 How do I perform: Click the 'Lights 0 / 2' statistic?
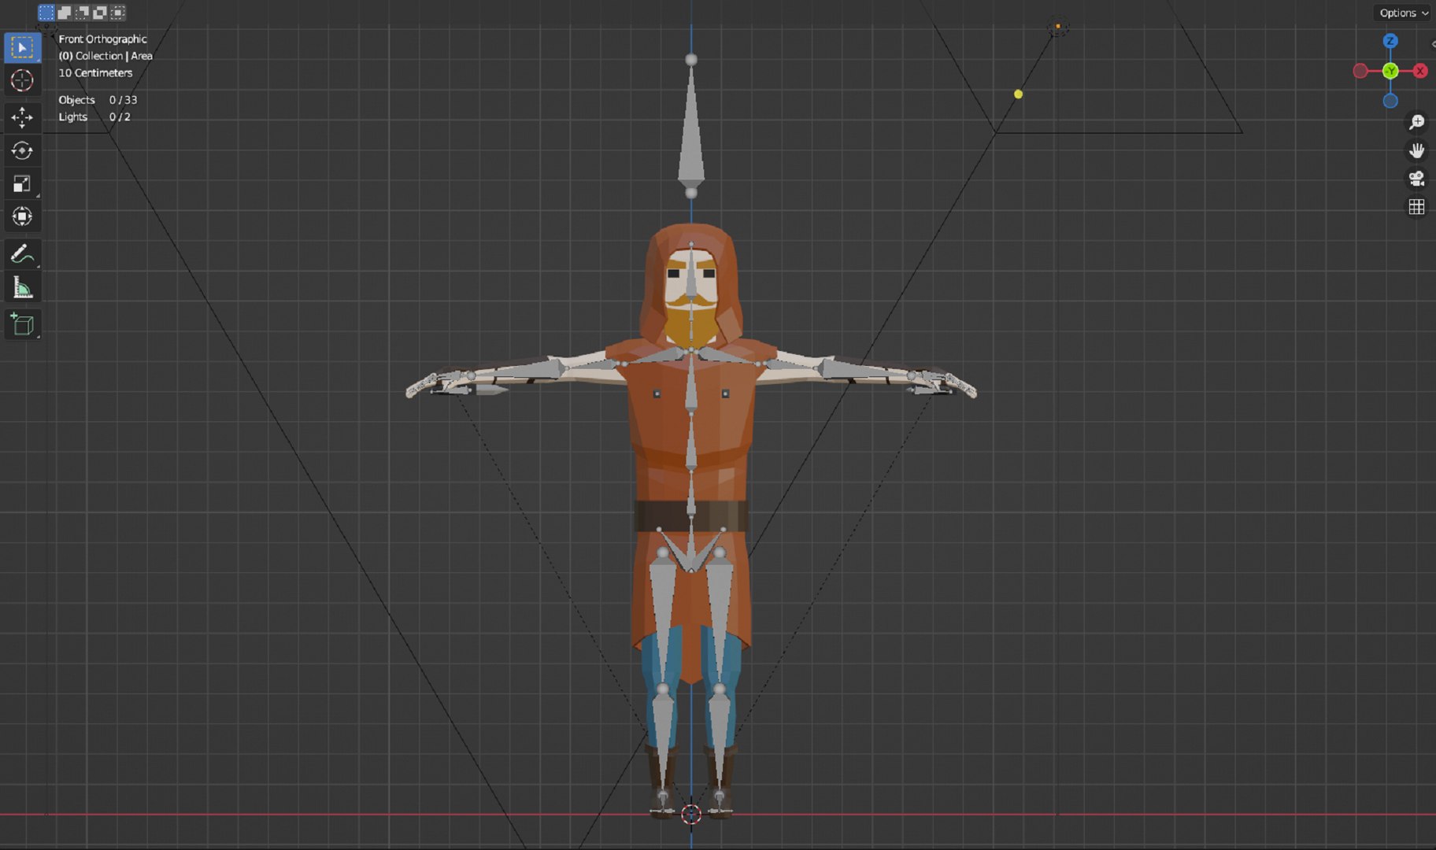[x=94, y=116]
